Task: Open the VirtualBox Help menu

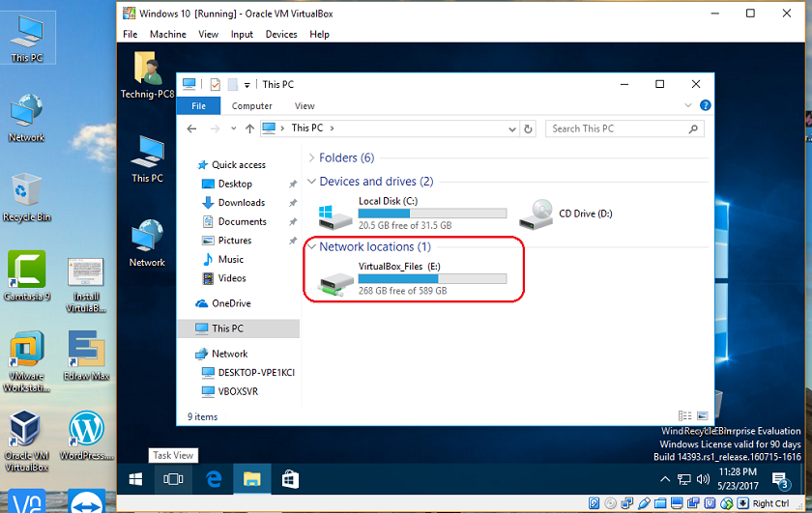Action: point(319,34)
